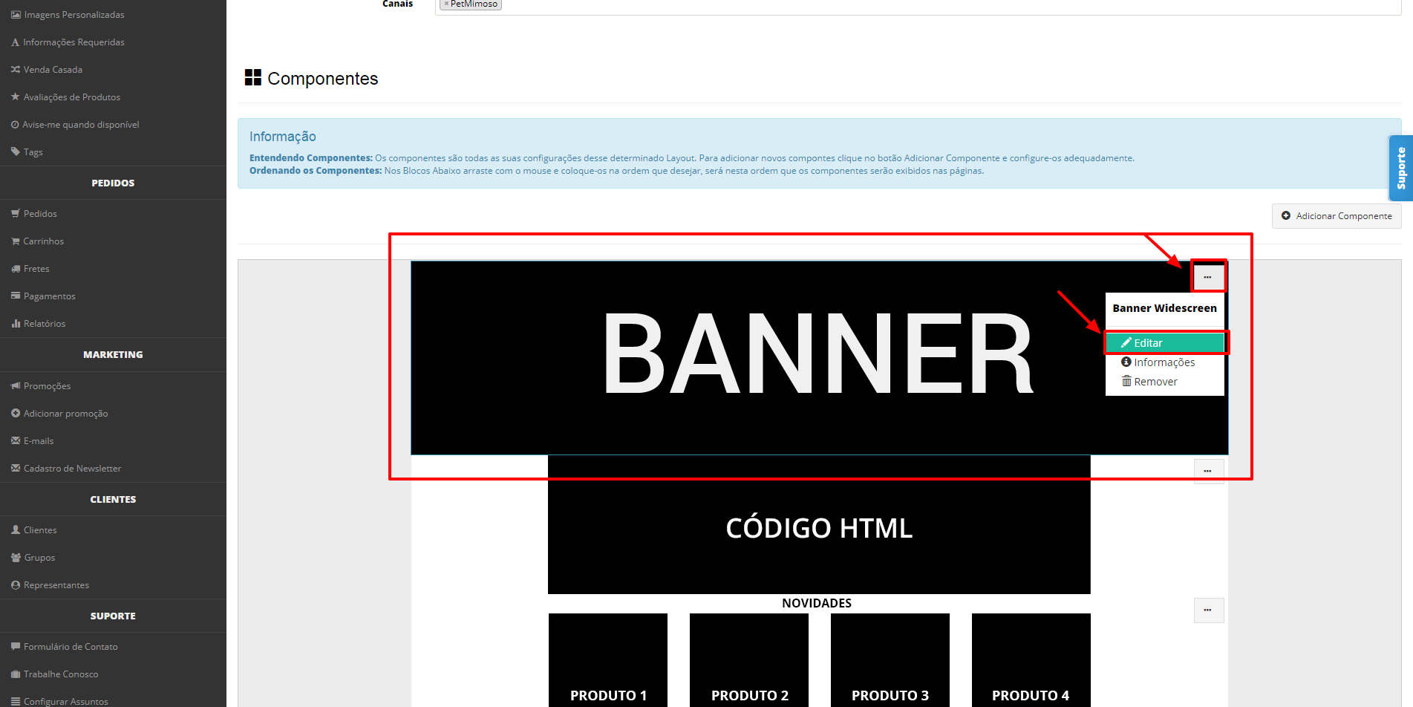The image size is (1413, 707).
Task: Choose Remover in the Banner Widescreen menu
Action: point(1164,382)
